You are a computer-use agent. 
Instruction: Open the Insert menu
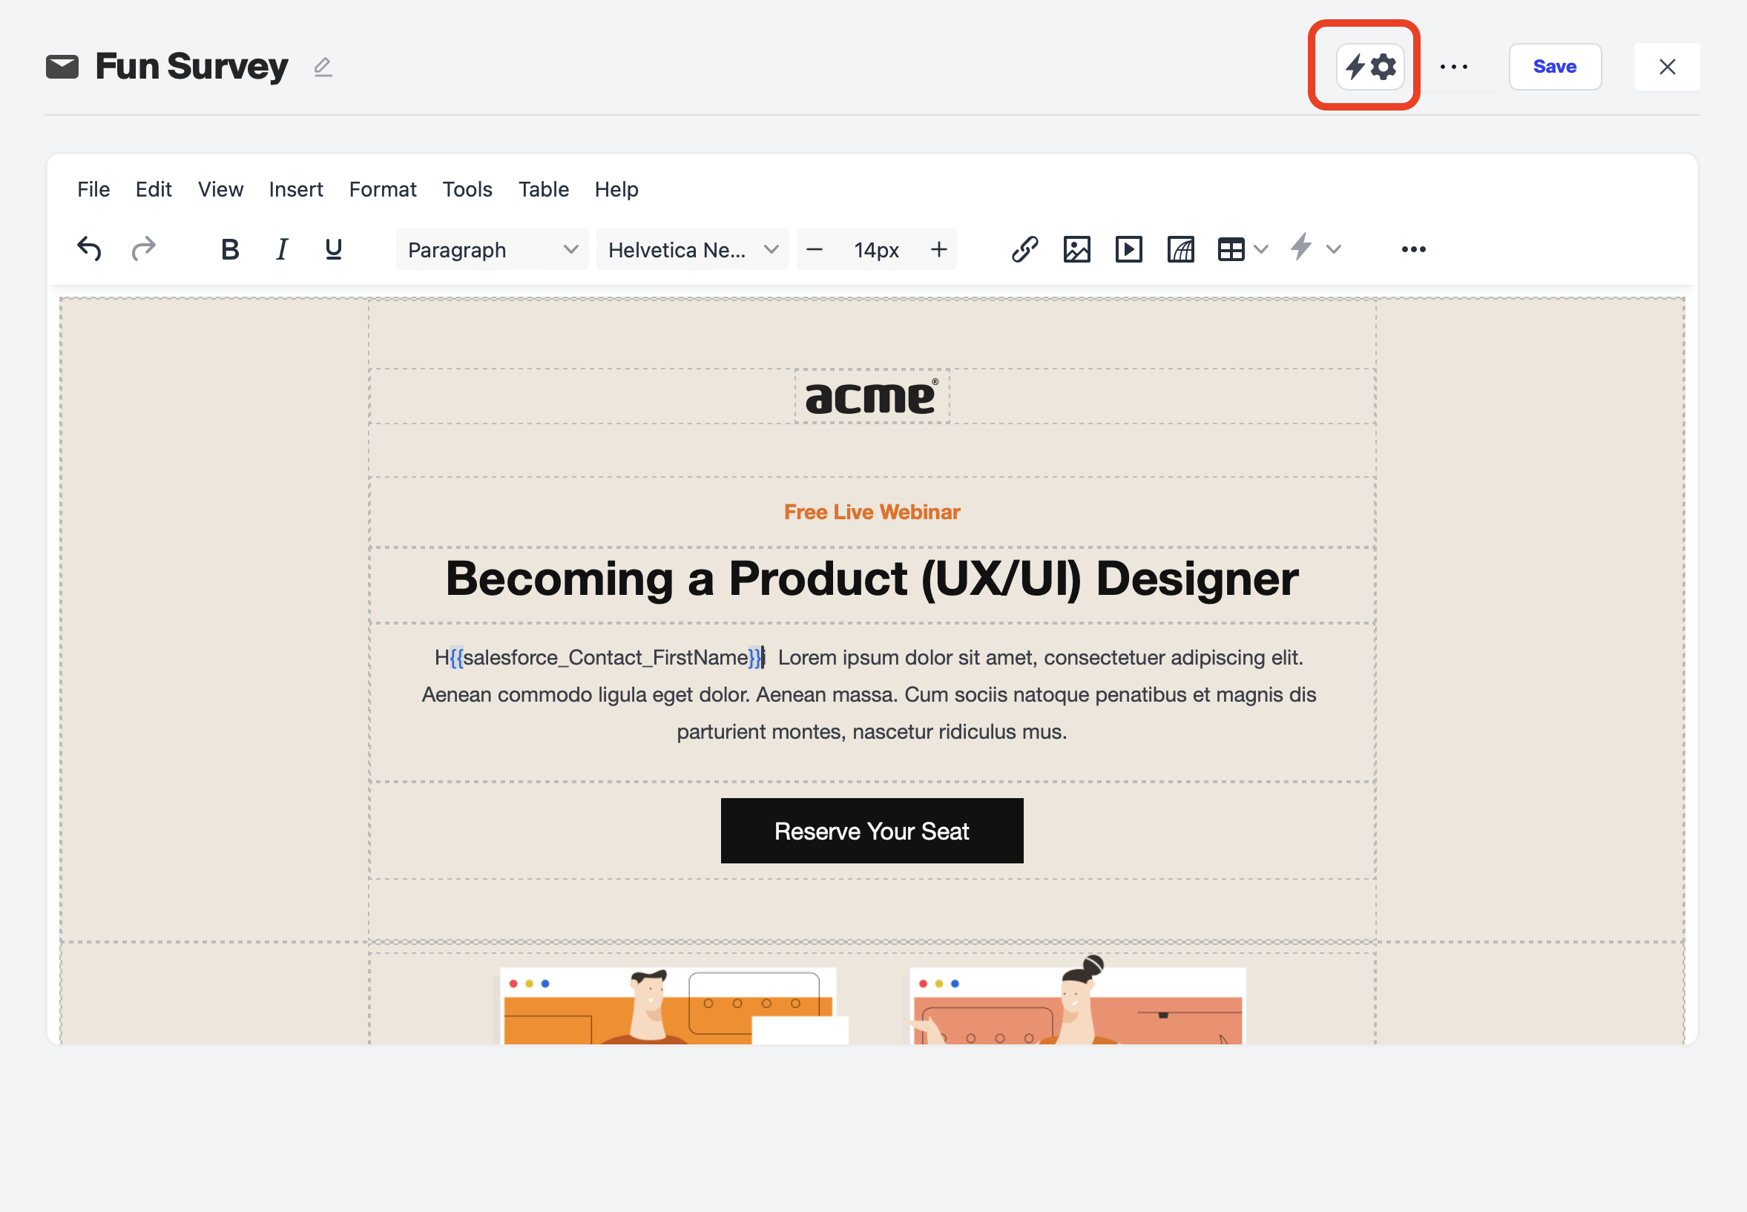coord(295,189)
